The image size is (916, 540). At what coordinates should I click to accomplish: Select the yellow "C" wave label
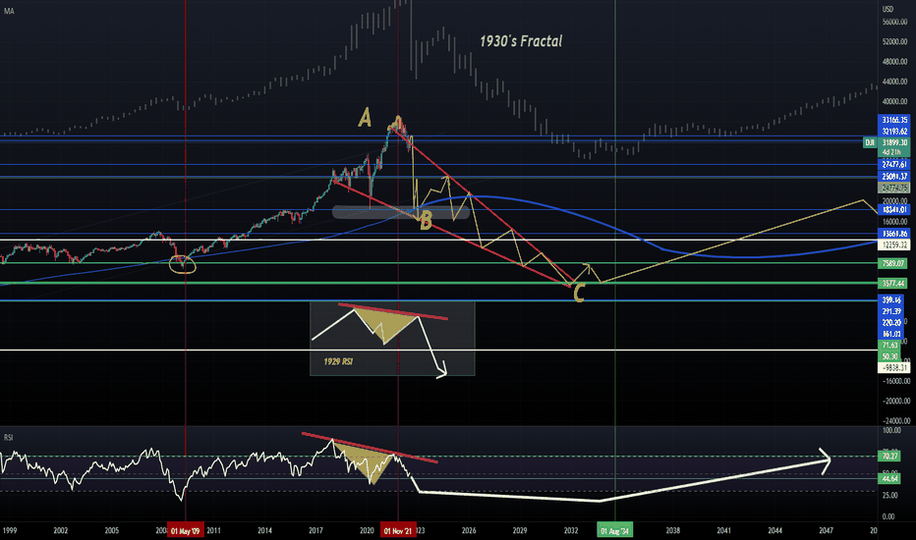click(578, 293)
